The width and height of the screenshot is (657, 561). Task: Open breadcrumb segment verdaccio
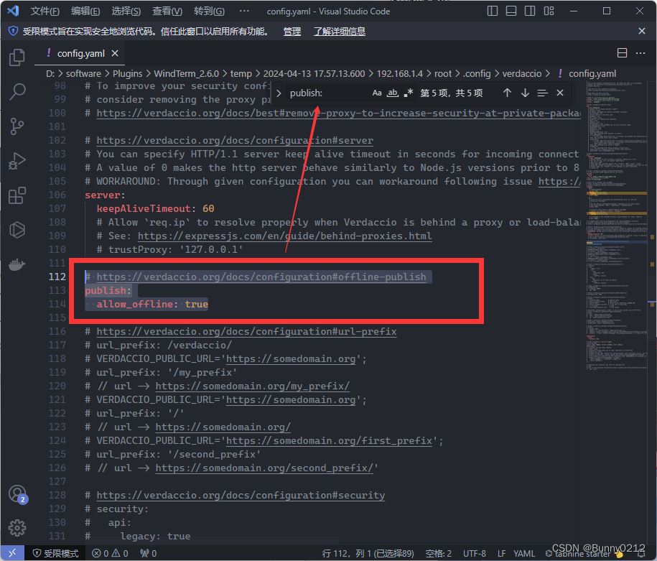(x=522, y=74)
